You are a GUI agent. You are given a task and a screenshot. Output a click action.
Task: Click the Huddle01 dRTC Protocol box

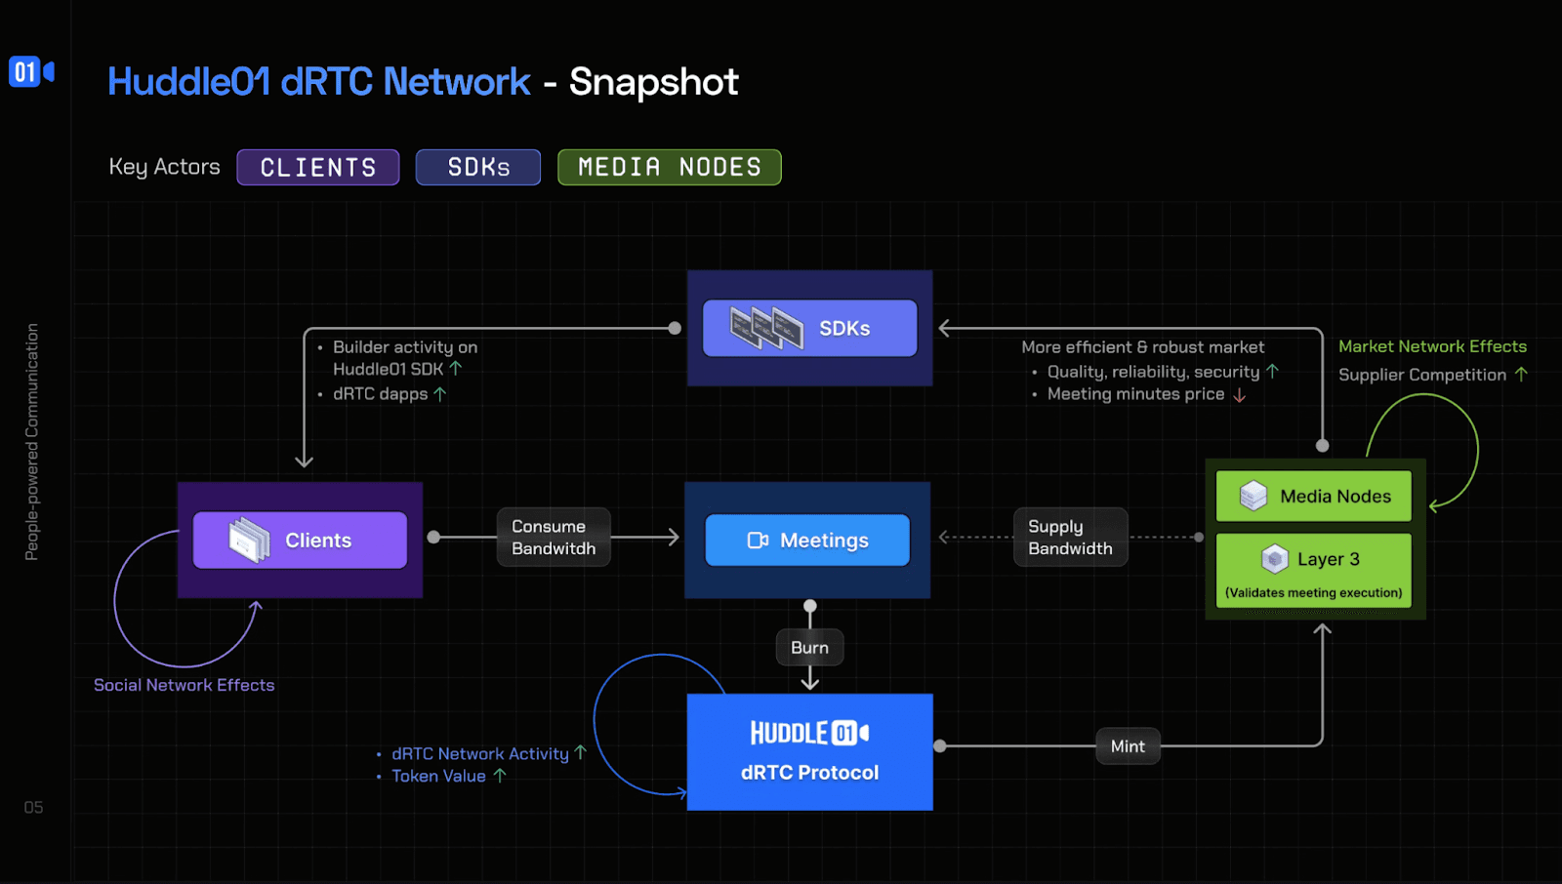click(810, 752)
